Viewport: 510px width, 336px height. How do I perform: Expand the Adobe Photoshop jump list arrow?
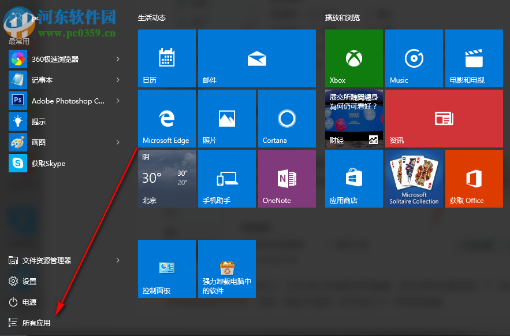[118, 101]
